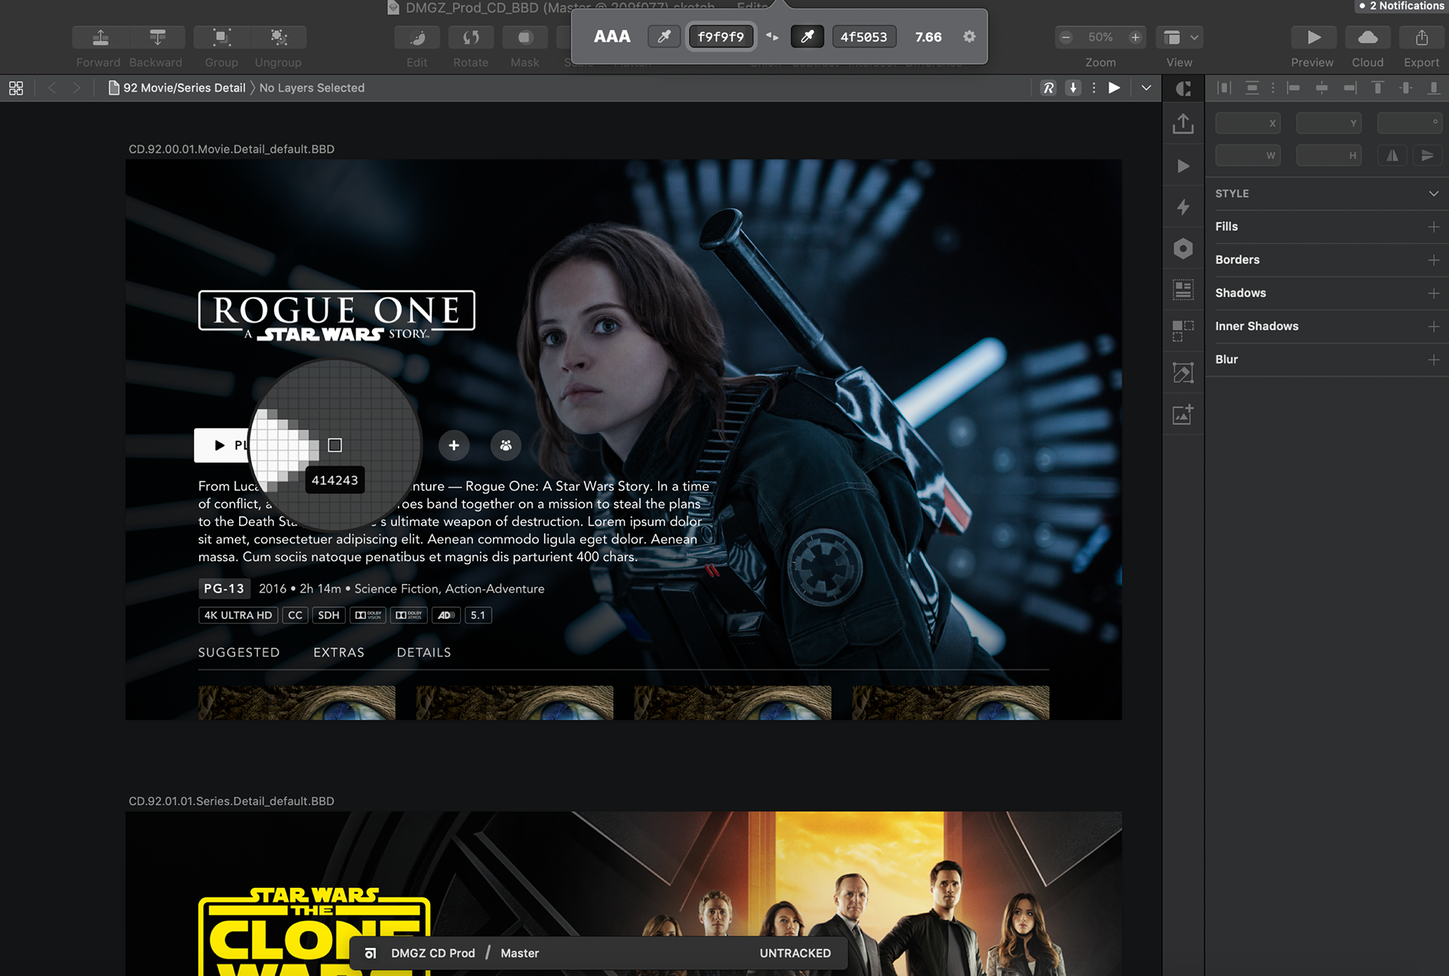
Task: Swap the two contrast colors
Action: tap(772, 36)
